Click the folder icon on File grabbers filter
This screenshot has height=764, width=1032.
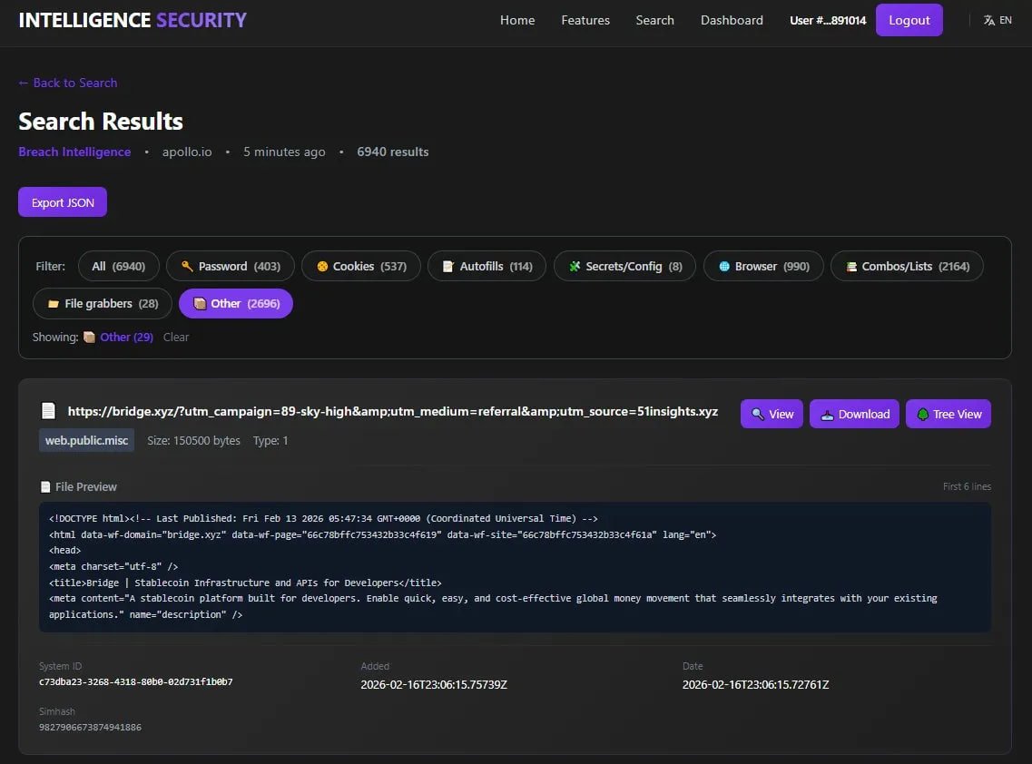coord(53,303)
